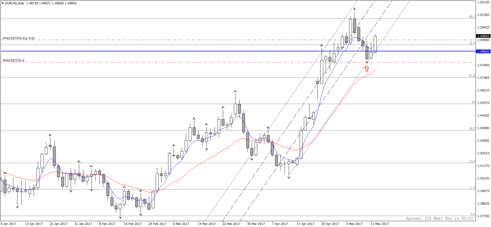This screenshot has height=227, width=491.
Task: Select the EURCAD,Daily chart title
Action: [15, 3]
